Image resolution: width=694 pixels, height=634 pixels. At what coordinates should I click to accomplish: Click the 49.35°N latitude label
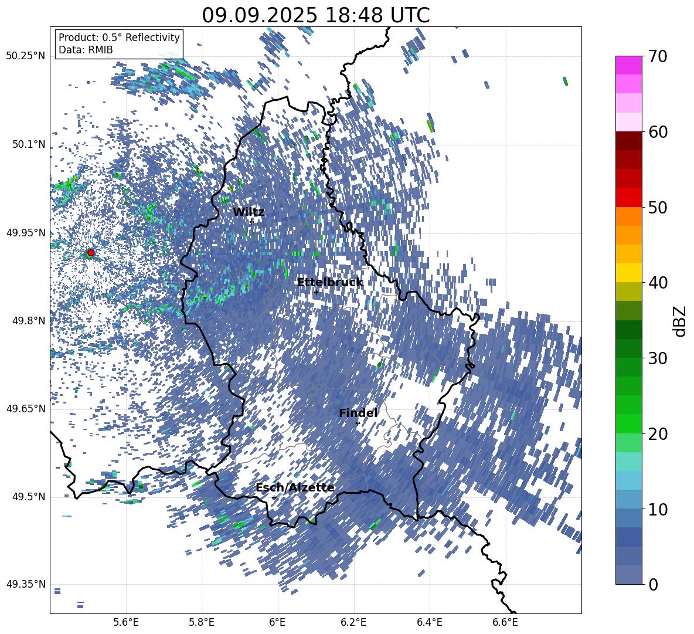[x=26, y=584]
